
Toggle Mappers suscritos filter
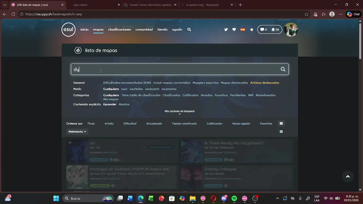pyautogui.click(x=206, y=83)
